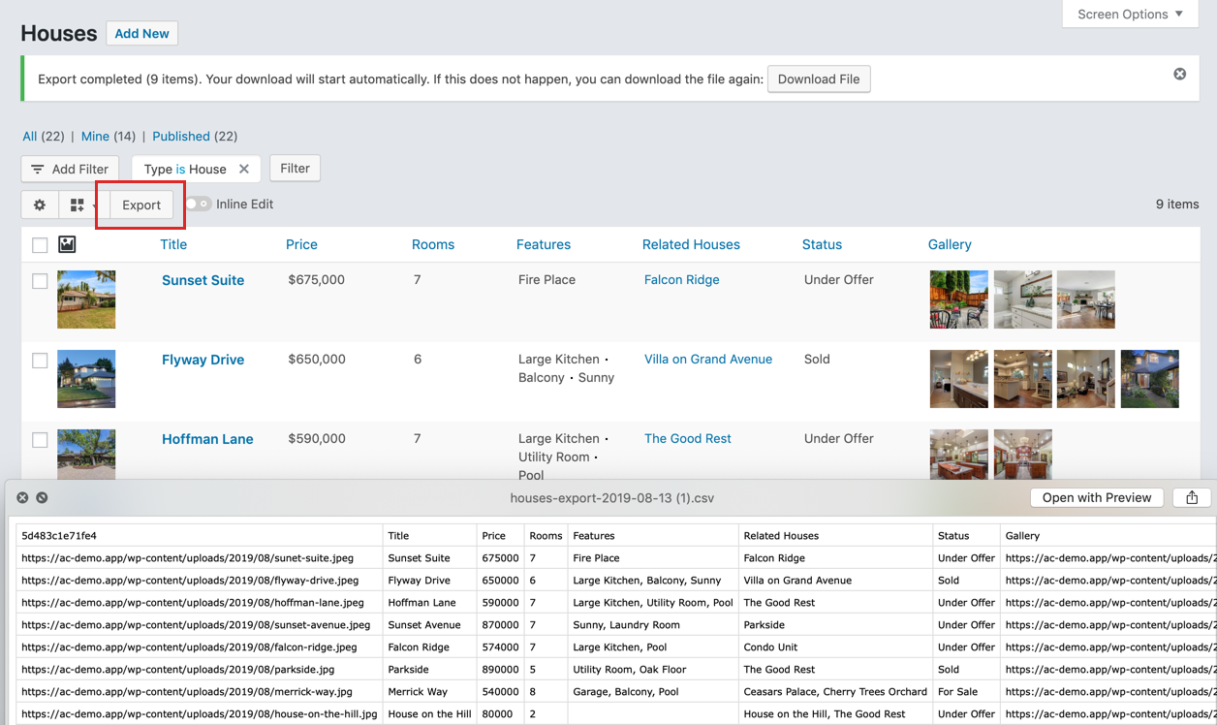Image resolution: width=1217 pixels, height=725 pixels.
Task: Click the Sunset Suite featured image thumbnail
Action: [86, 299]
